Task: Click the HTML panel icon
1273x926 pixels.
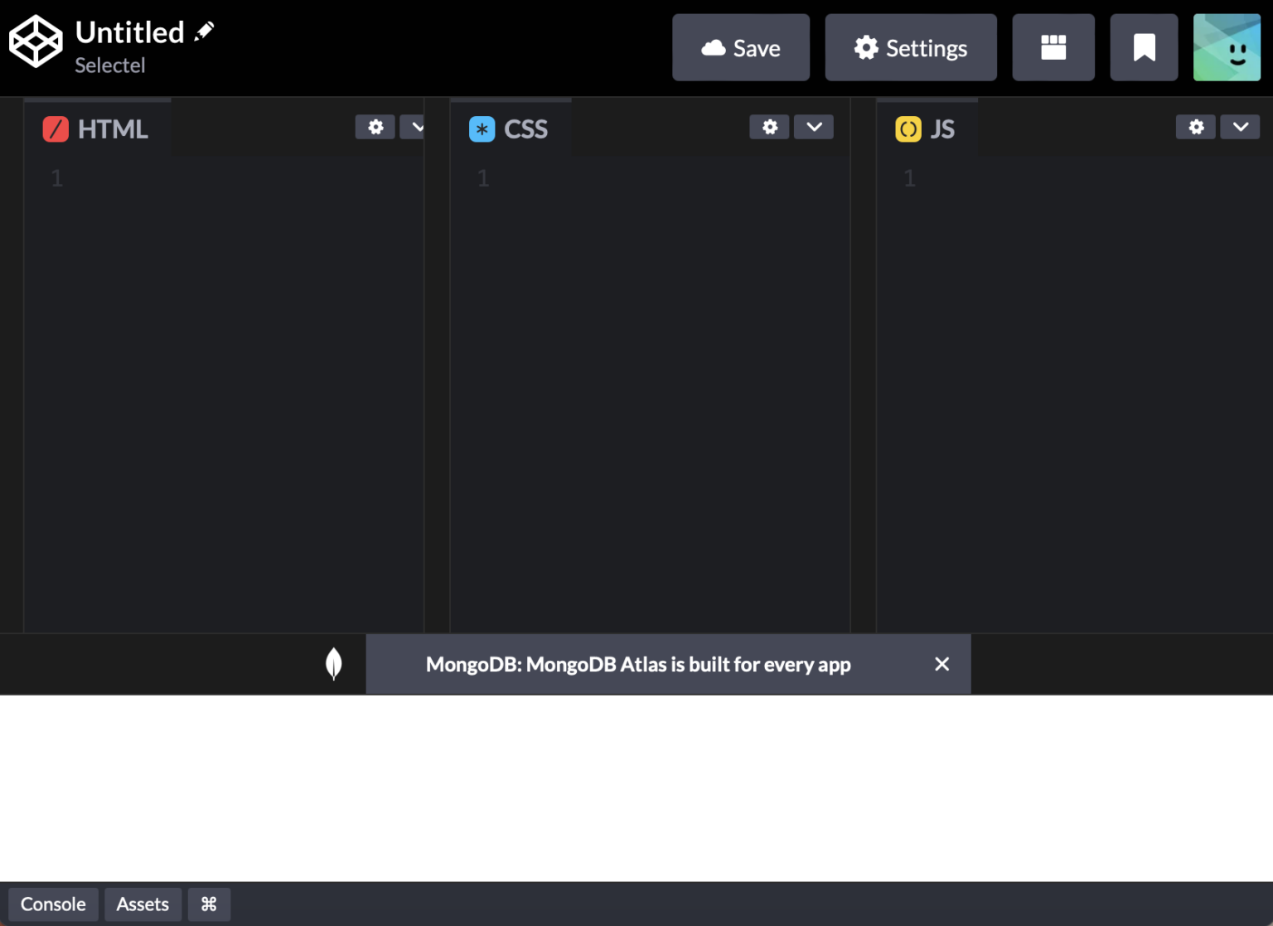Action: (x=55, y=128)
